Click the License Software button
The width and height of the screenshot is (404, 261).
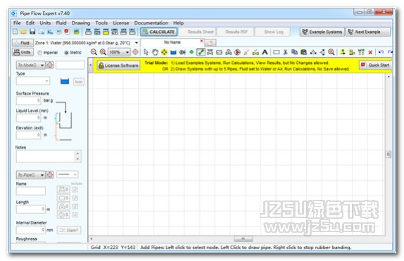pyautogui.click(x=118, y=65)
